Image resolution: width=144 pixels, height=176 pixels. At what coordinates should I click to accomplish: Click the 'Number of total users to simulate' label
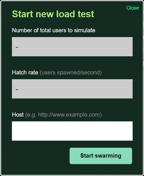pos(53,30)
